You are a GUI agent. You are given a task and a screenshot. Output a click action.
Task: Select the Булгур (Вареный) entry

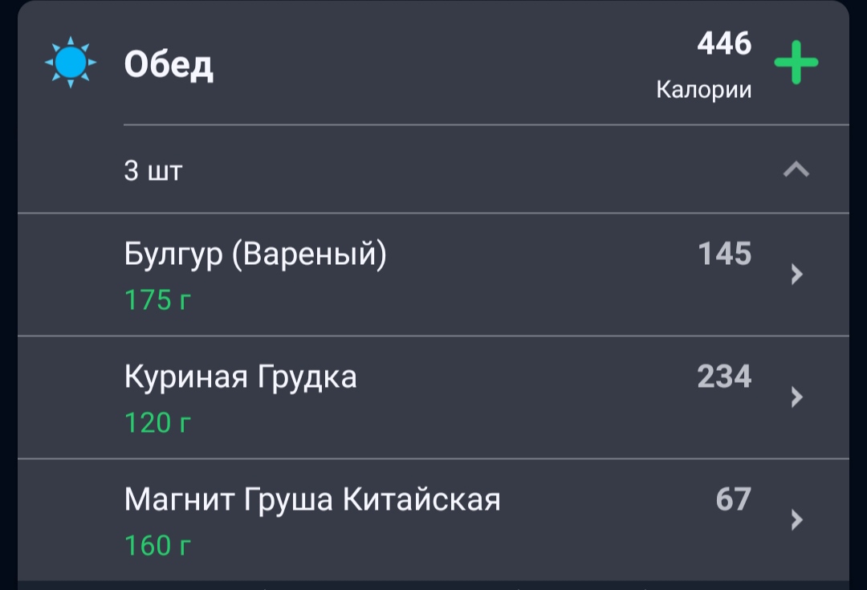point(433,275)
